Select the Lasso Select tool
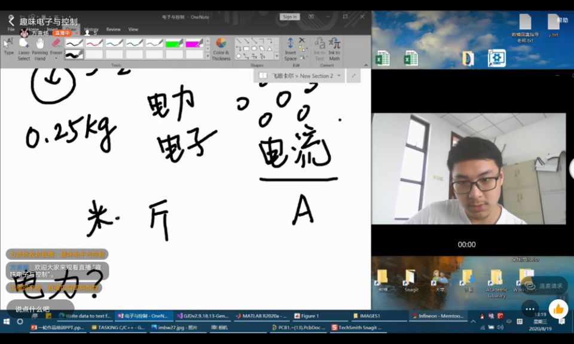The image size is (574, 344). tap(24, 48)
